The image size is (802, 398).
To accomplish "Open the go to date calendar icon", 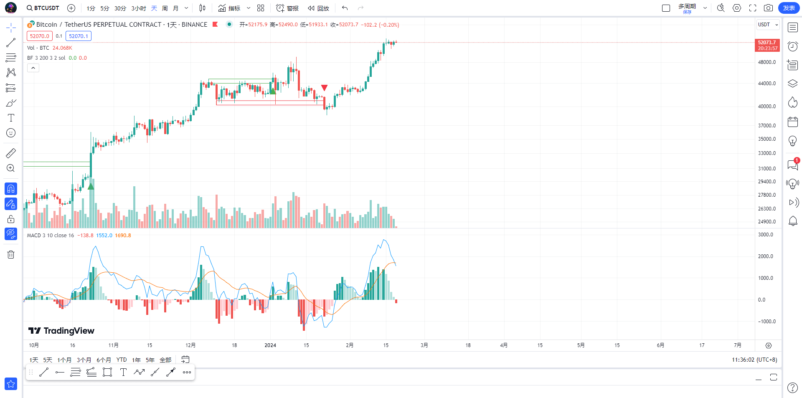I will (185, 360).
